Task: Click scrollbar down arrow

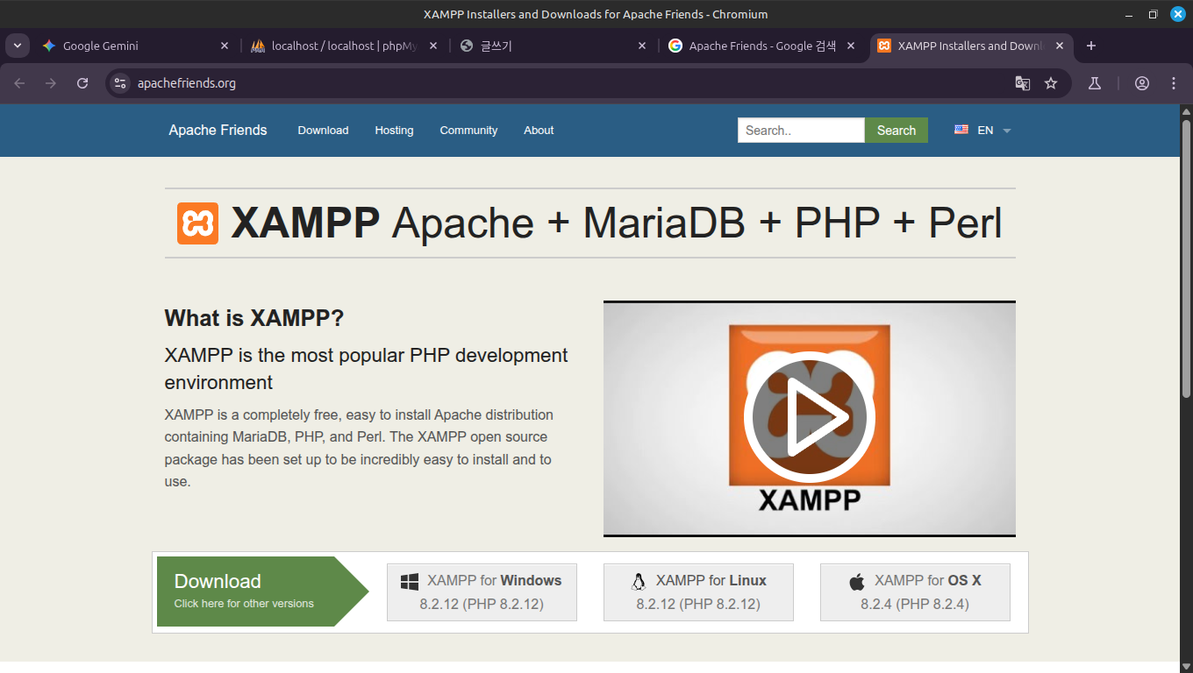Action: 1186,666
